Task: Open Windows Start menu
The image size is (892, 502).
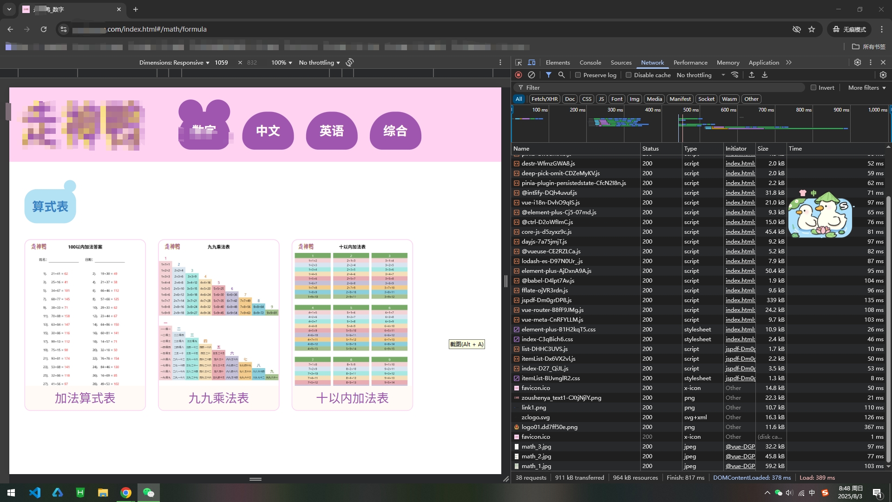Action: click(11, 493)
